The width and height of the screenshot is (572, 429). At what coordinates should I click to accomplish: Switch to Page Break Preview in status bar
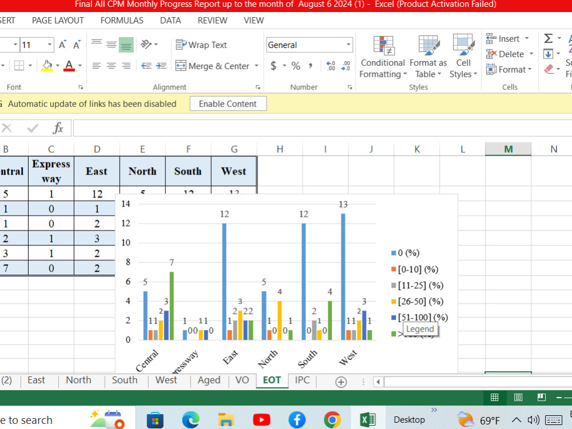542,398
